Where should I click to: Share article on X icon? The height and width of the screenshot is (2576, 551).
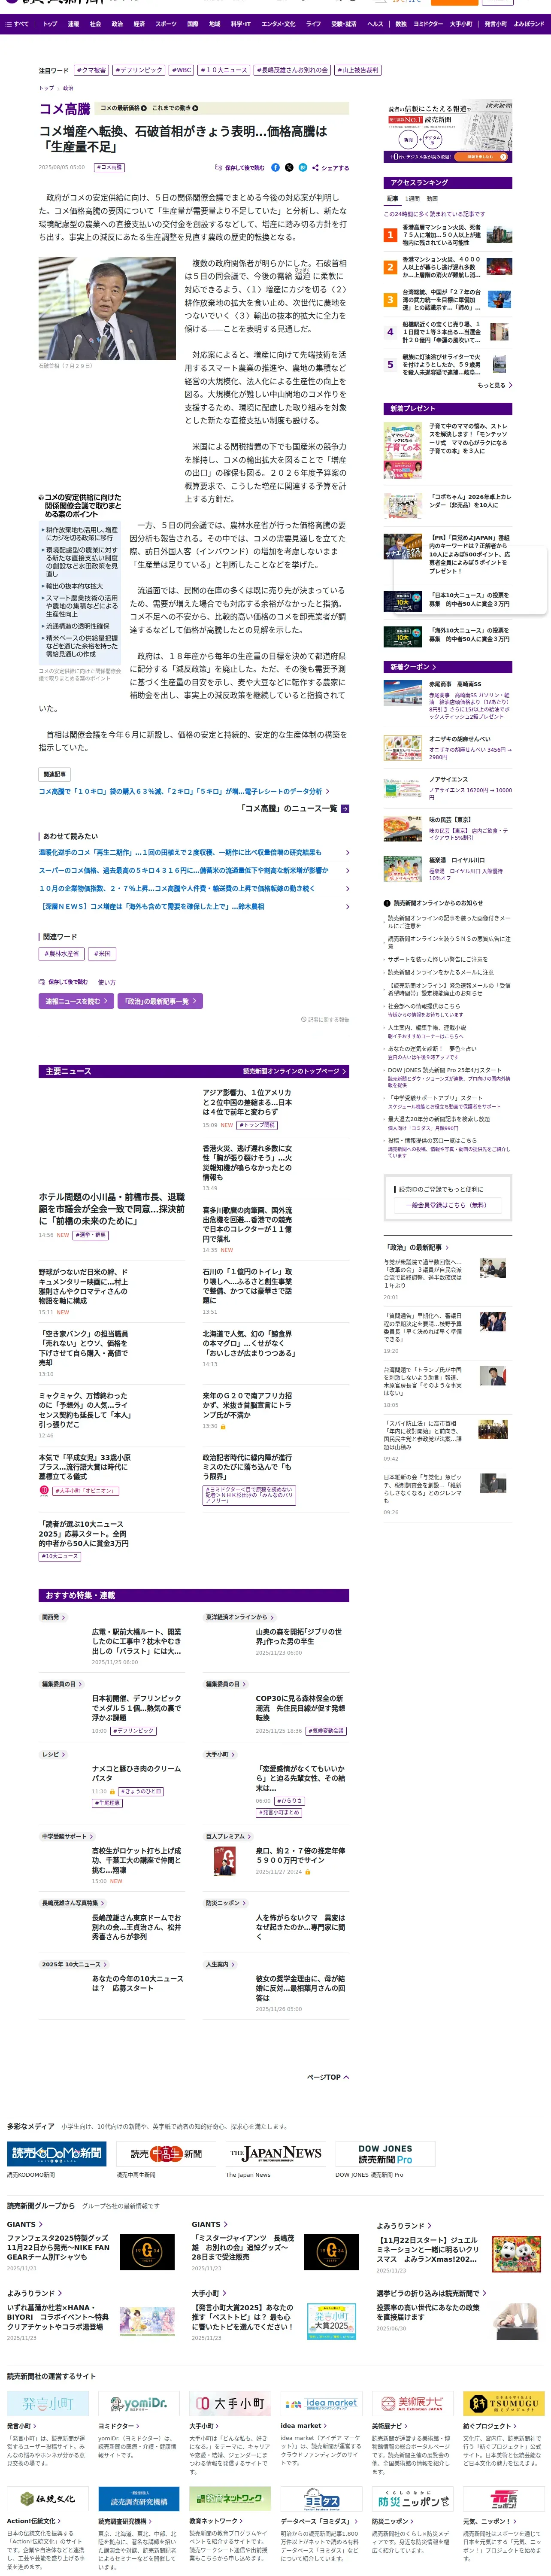tap(289, 168)
